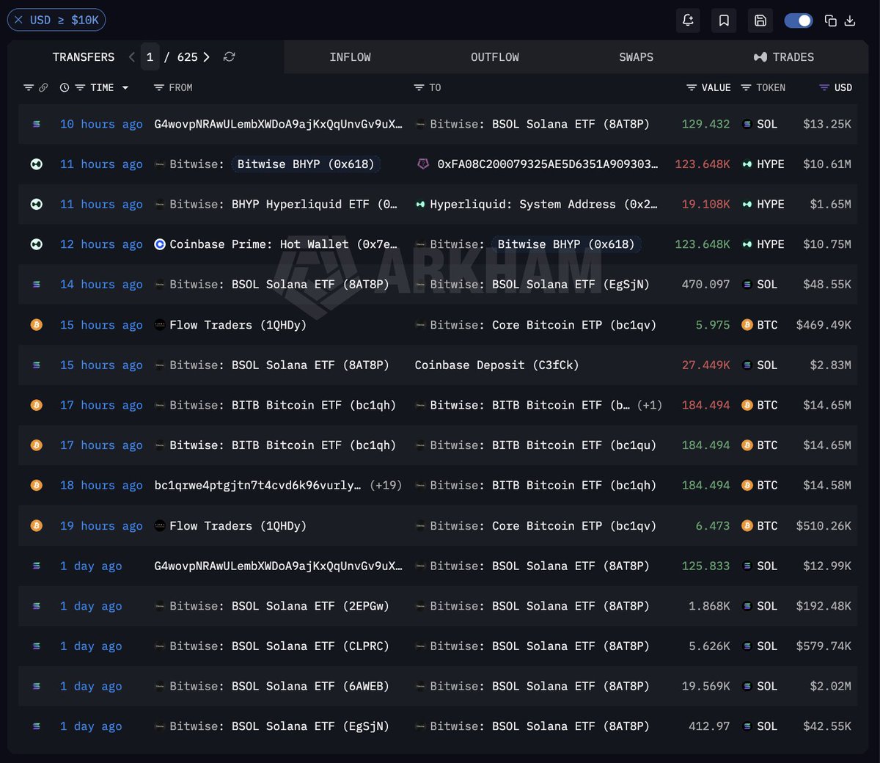
Task: Click Flow Traders icon in 19 hours row
Action: pyautogui.click(x=160, y=525)
